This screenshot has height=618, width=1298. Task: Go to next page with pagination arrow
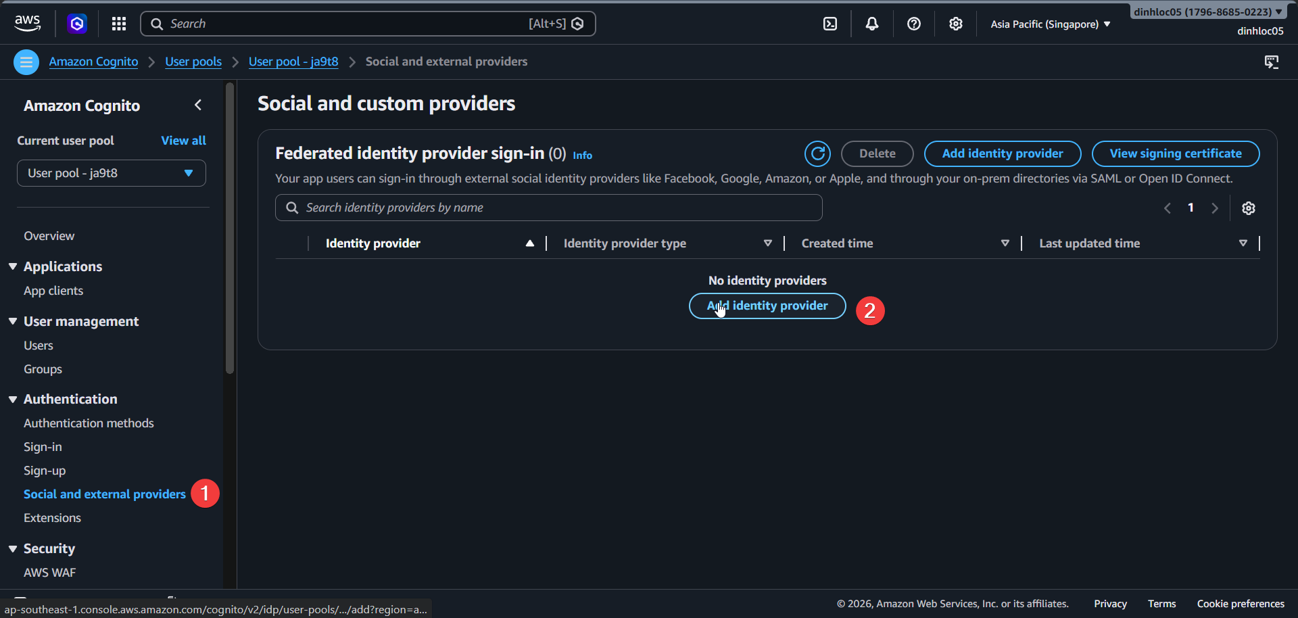(1215, 208)
